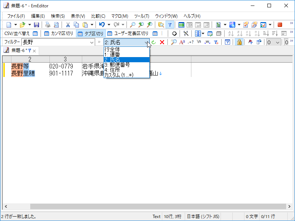This screenshot has width=295, height=221.
Task: Open the 検索(S) menu
Action: point(58,16)
